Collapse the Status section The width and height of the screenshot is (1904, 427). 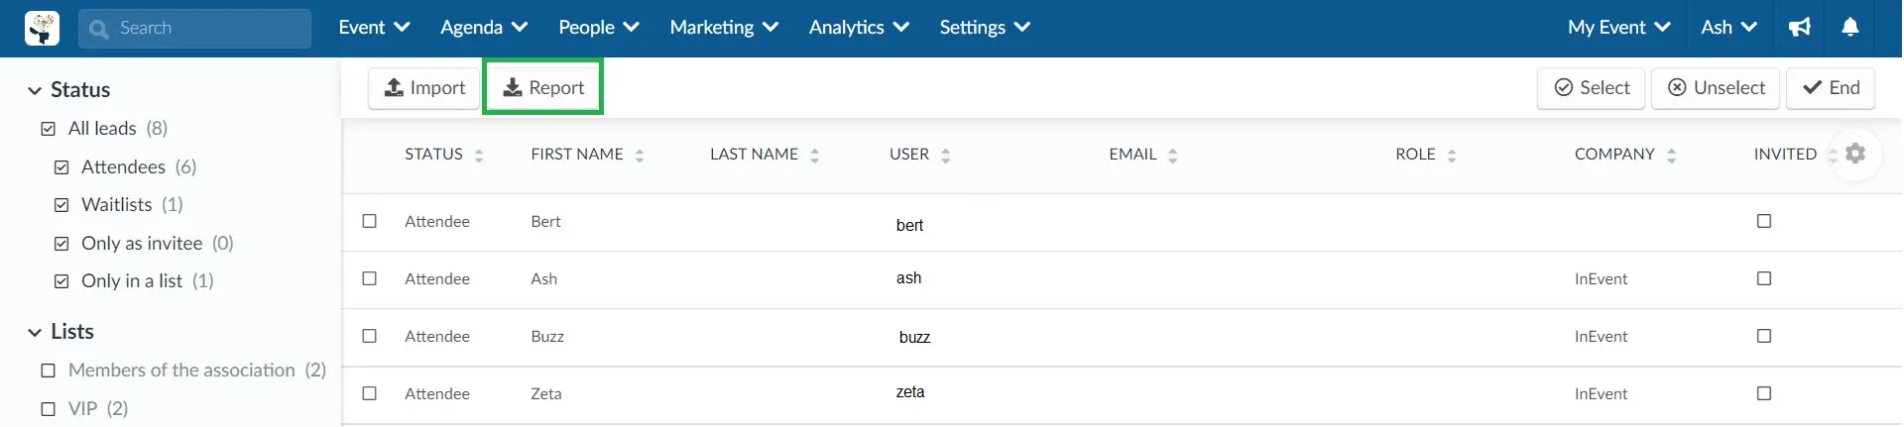coord(35,90)
